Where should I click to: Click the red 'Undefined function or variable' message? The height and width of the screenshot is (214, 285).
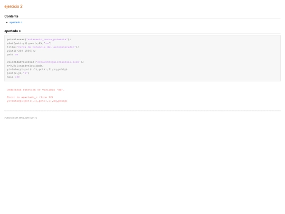[35, 90]
